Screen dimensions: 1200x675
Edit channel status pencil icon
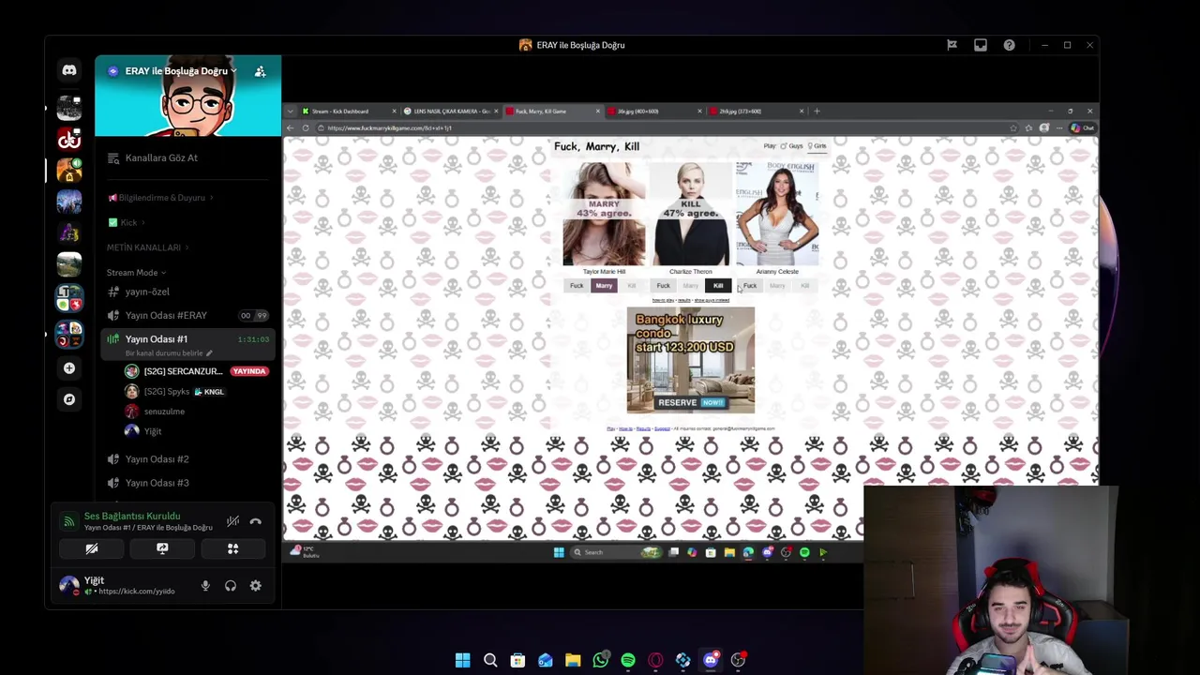tap(209, 353)
